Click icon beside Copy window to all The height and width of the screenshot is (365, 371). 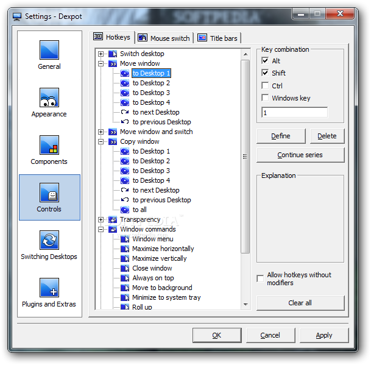pos(125,210)
